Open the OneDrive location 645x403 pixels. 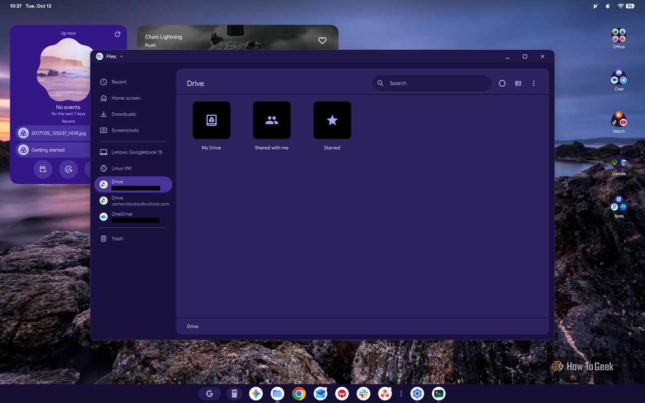(x=133, y=217)
